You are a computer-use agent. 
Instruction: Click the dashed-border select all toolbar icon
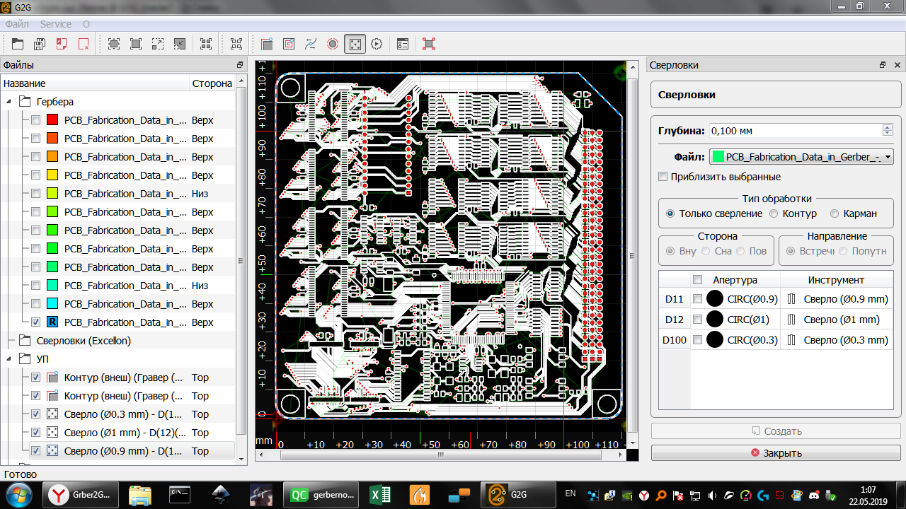click(114, 44)
